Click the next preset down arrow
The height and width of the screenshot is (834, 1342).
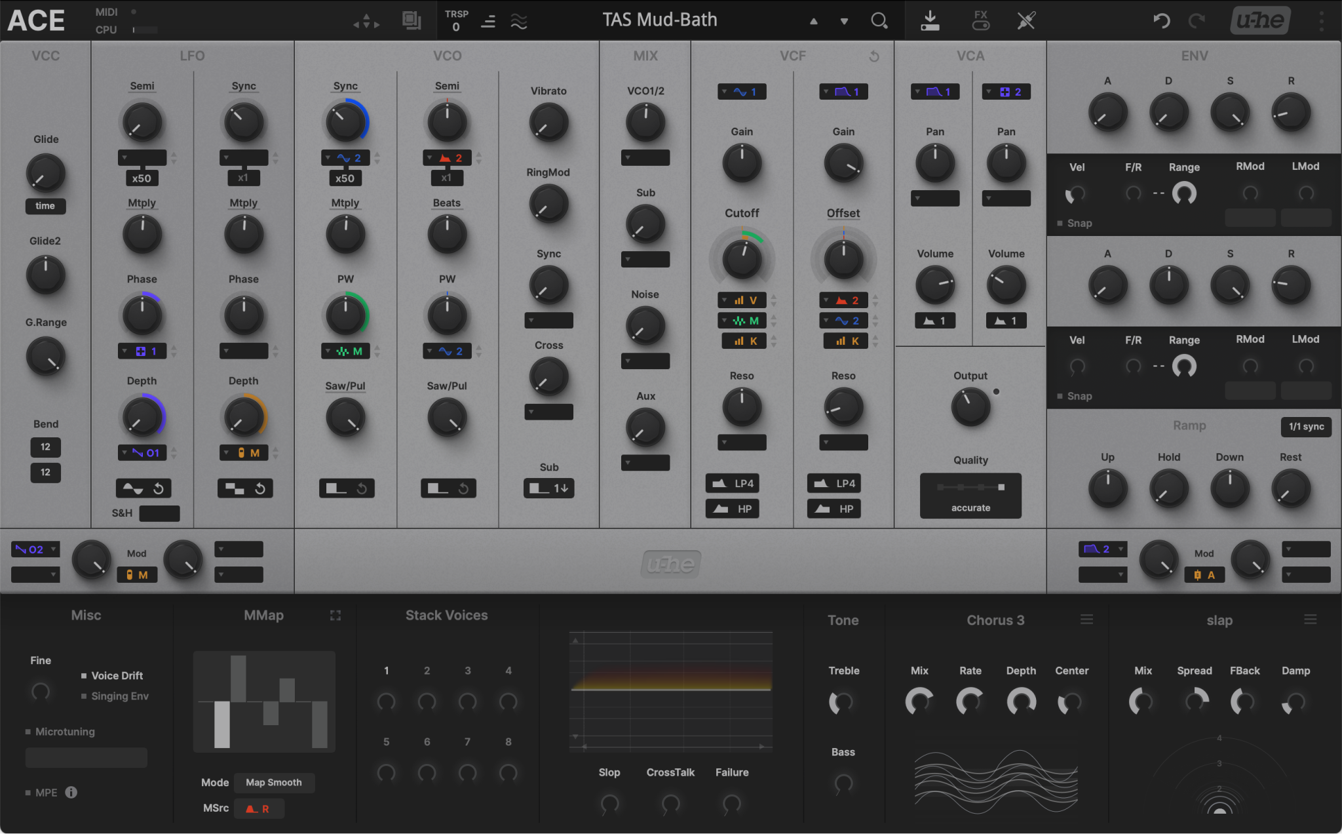[844, 22]
